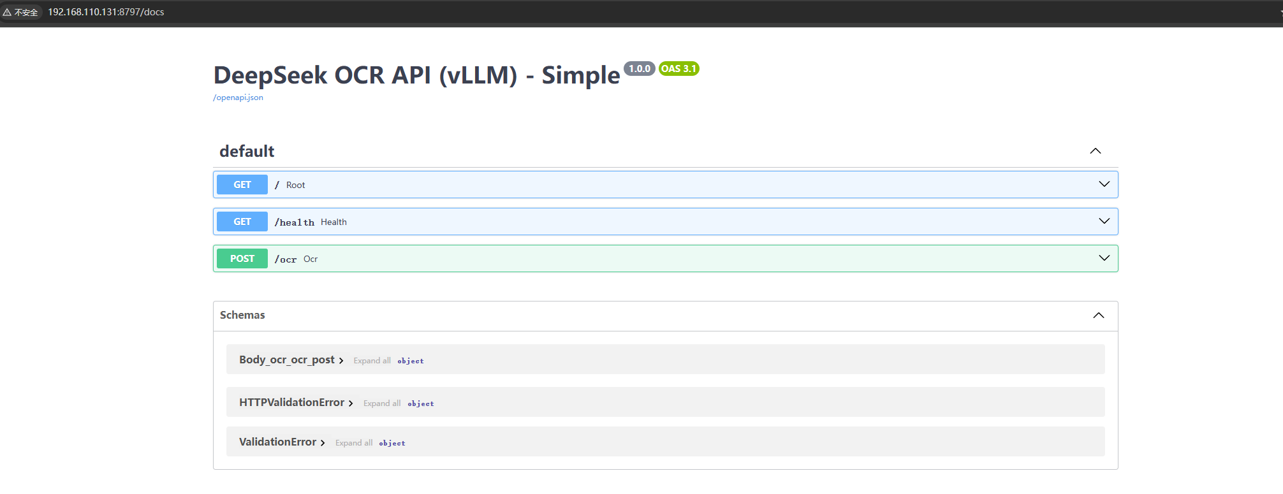Collapse the default section chevron
1283x494 pixels.
[1096, 151]
